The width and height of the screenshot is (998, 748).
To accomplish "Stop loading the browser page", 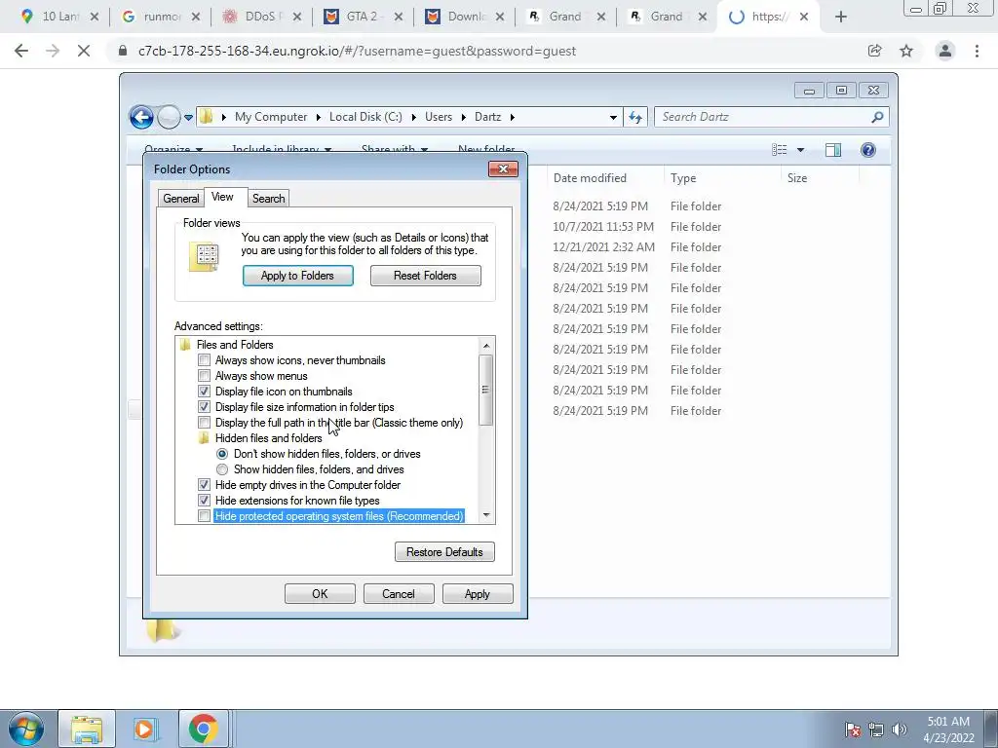I will [x=84, y=51].
